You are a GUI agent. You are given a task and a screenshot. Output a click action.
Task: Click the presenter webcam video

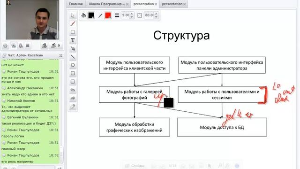(x=32, y=20)
